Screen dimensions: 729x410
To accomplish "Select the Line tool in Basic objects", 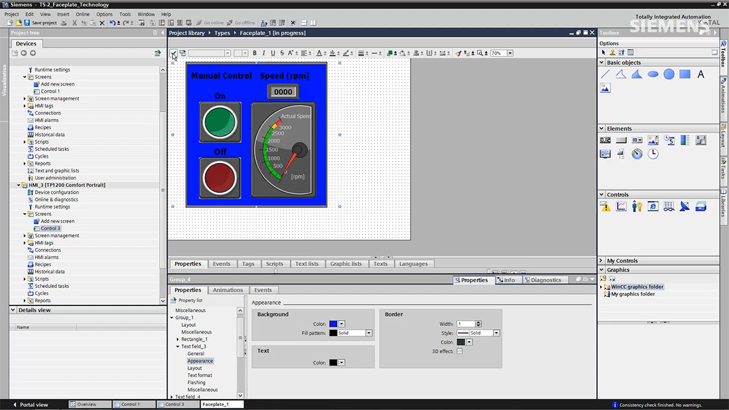I will click(x=605, y=74).
